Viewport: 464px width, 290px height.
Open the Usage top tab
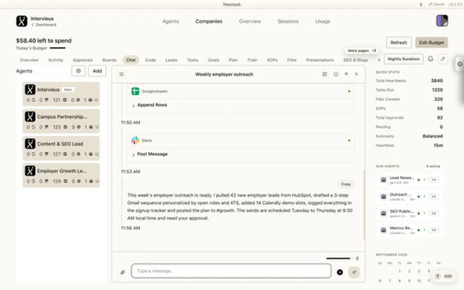[322, 21]
